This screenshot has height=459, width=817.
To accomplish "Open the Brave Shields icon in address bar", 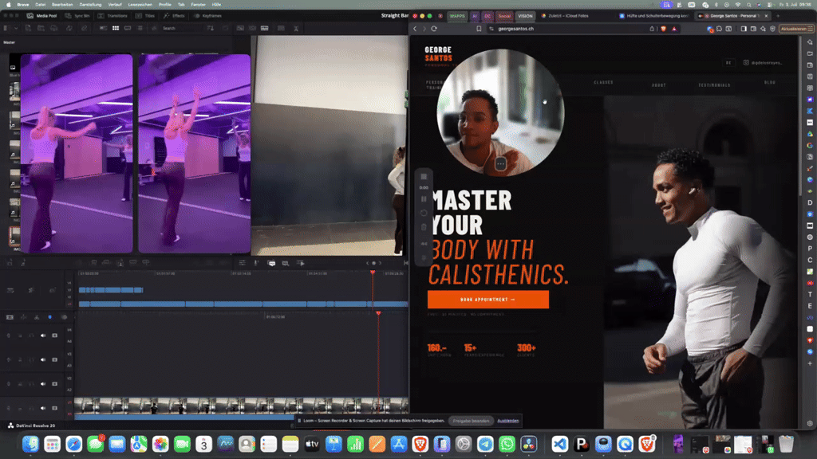I will pos(663,29).
